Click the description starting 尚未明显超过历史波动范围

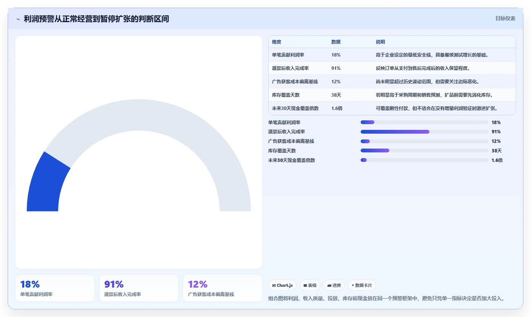427,82
